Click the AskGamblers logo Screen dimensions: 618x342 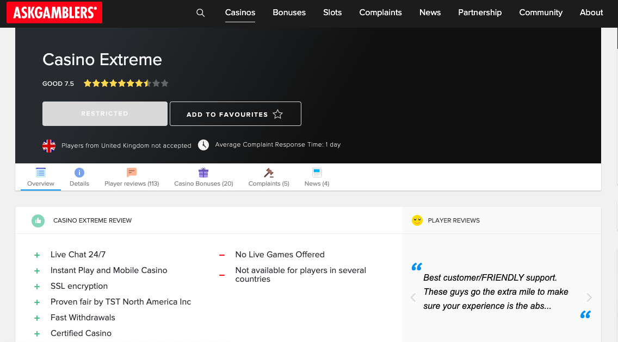(x=54, y=12)
